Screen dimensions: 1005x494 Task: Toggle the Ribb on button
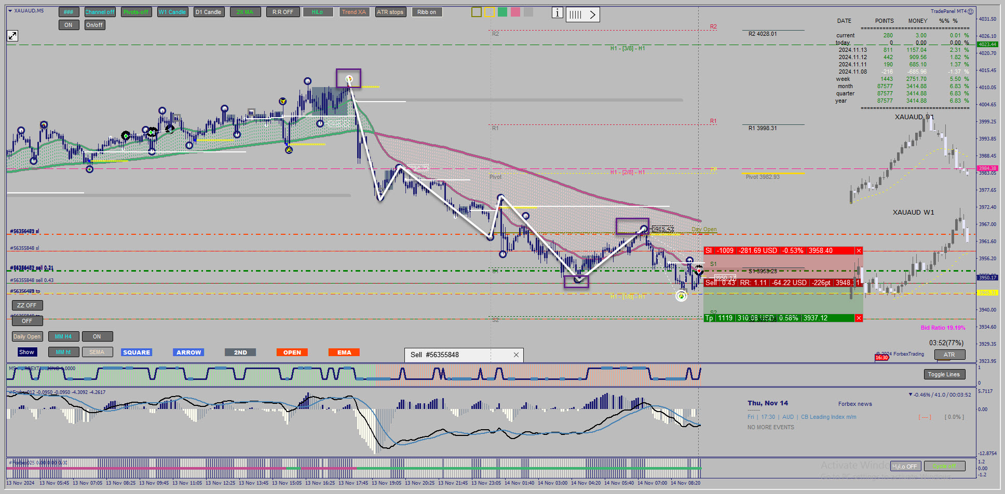427,12
